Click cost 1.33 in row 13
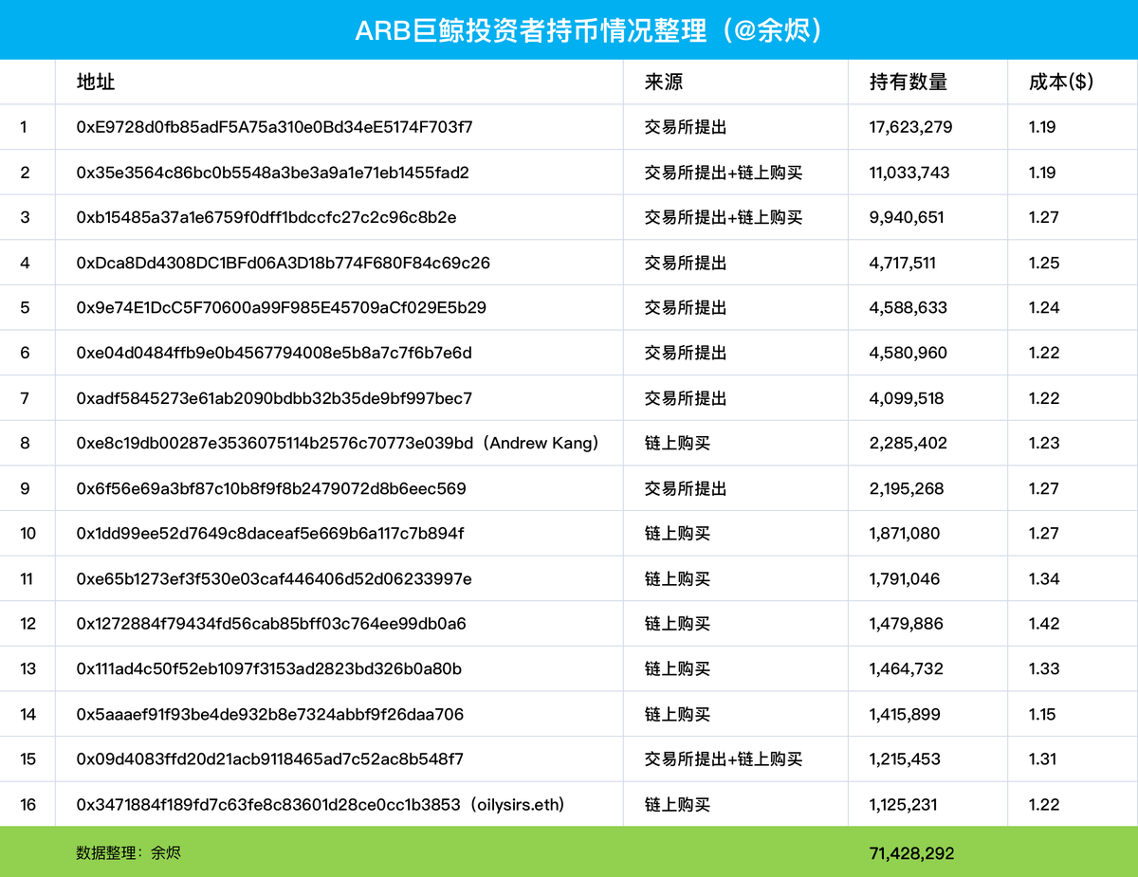 click(x=1044, y=669)
